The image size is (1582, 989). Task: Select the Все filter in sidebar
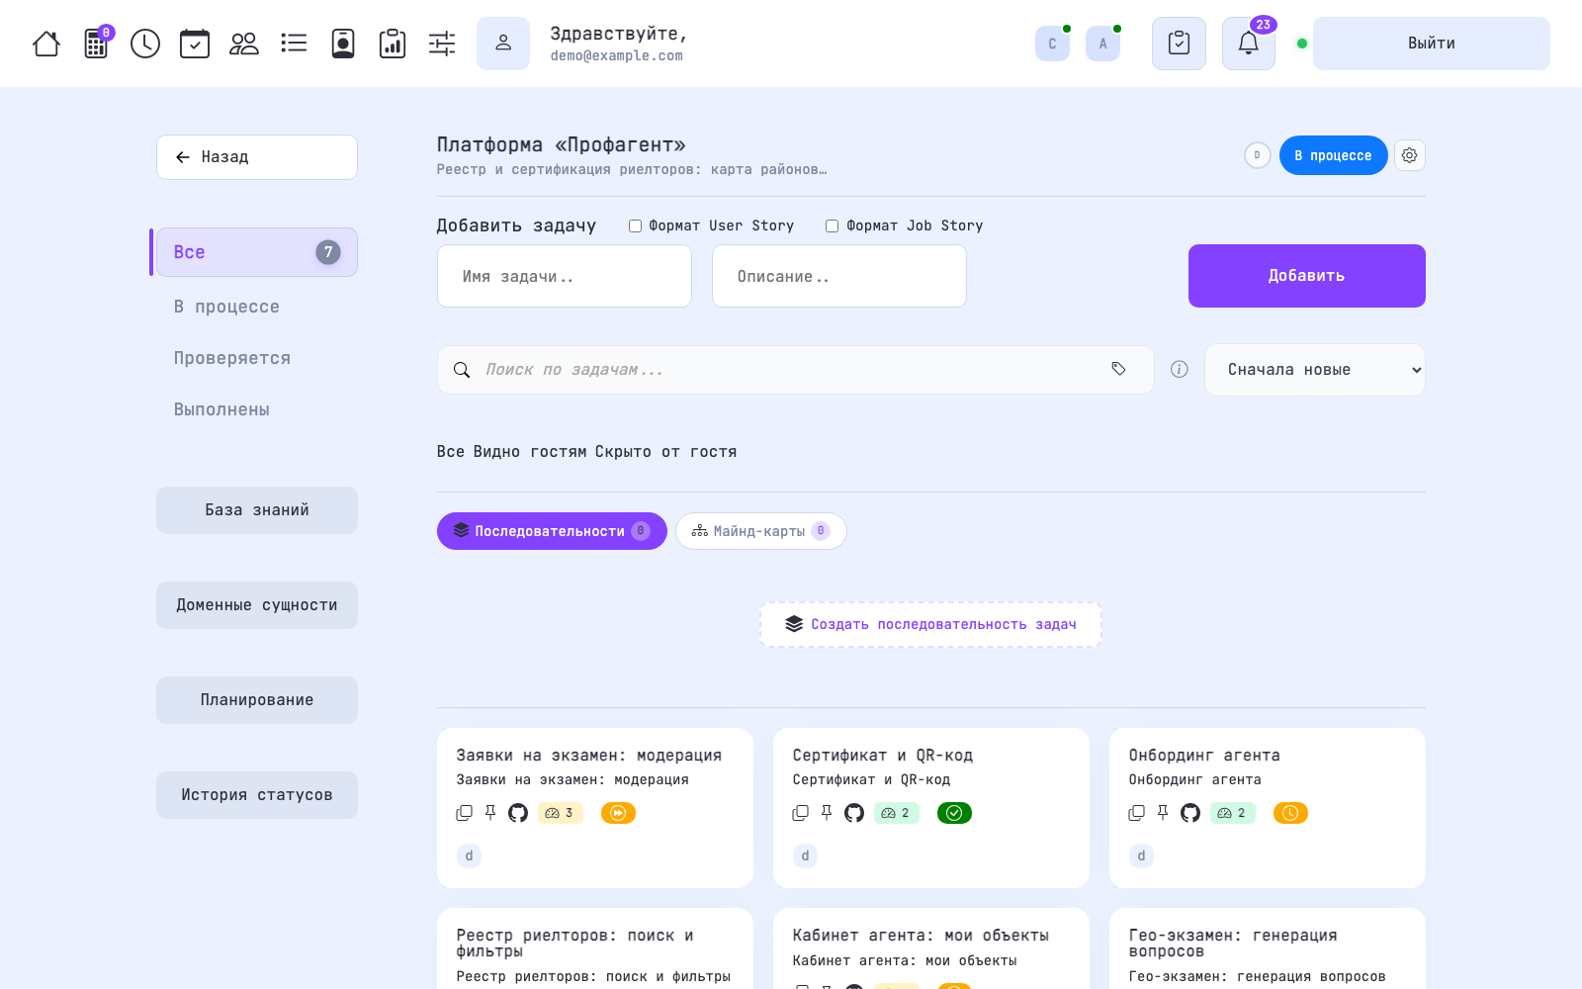[257, 252]
